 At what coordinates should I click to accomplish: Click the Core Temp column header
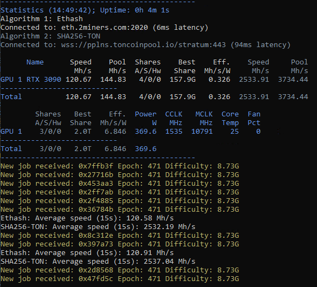[230, 119]
